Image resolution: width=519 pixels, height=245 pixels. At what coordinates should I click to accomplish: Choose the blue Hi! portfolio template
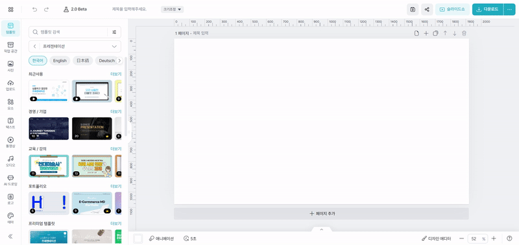49,203
